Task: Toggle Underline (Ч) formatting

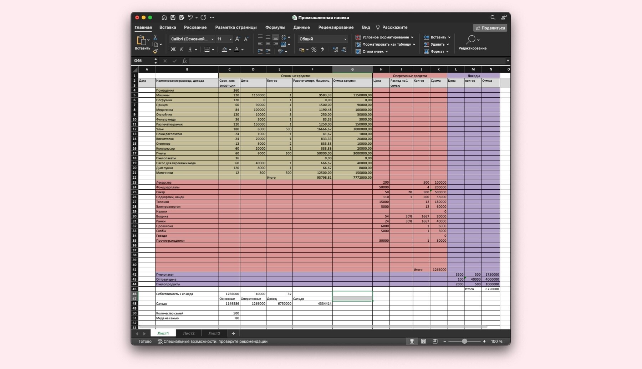Action: (190, 49)
